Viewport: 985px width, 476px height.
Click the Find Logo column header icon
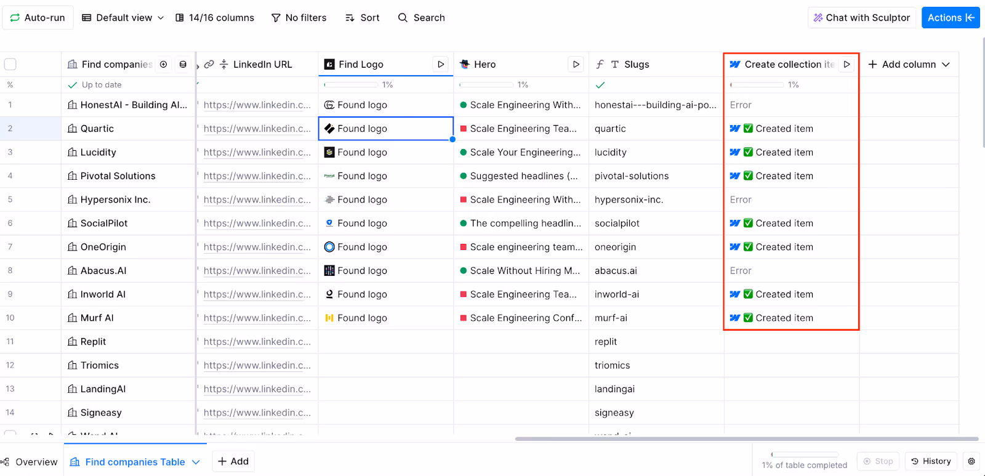(329, 64)
